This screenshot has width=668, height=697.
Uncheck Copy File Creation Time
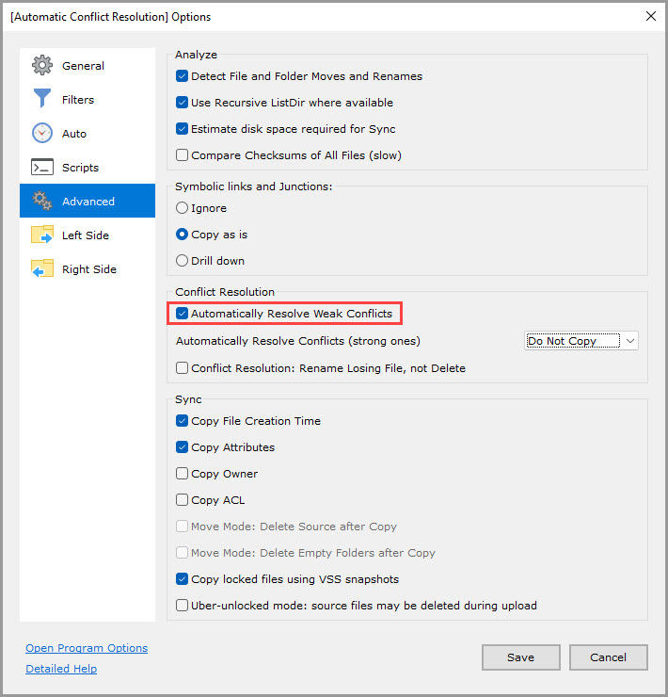click(182, 420)
